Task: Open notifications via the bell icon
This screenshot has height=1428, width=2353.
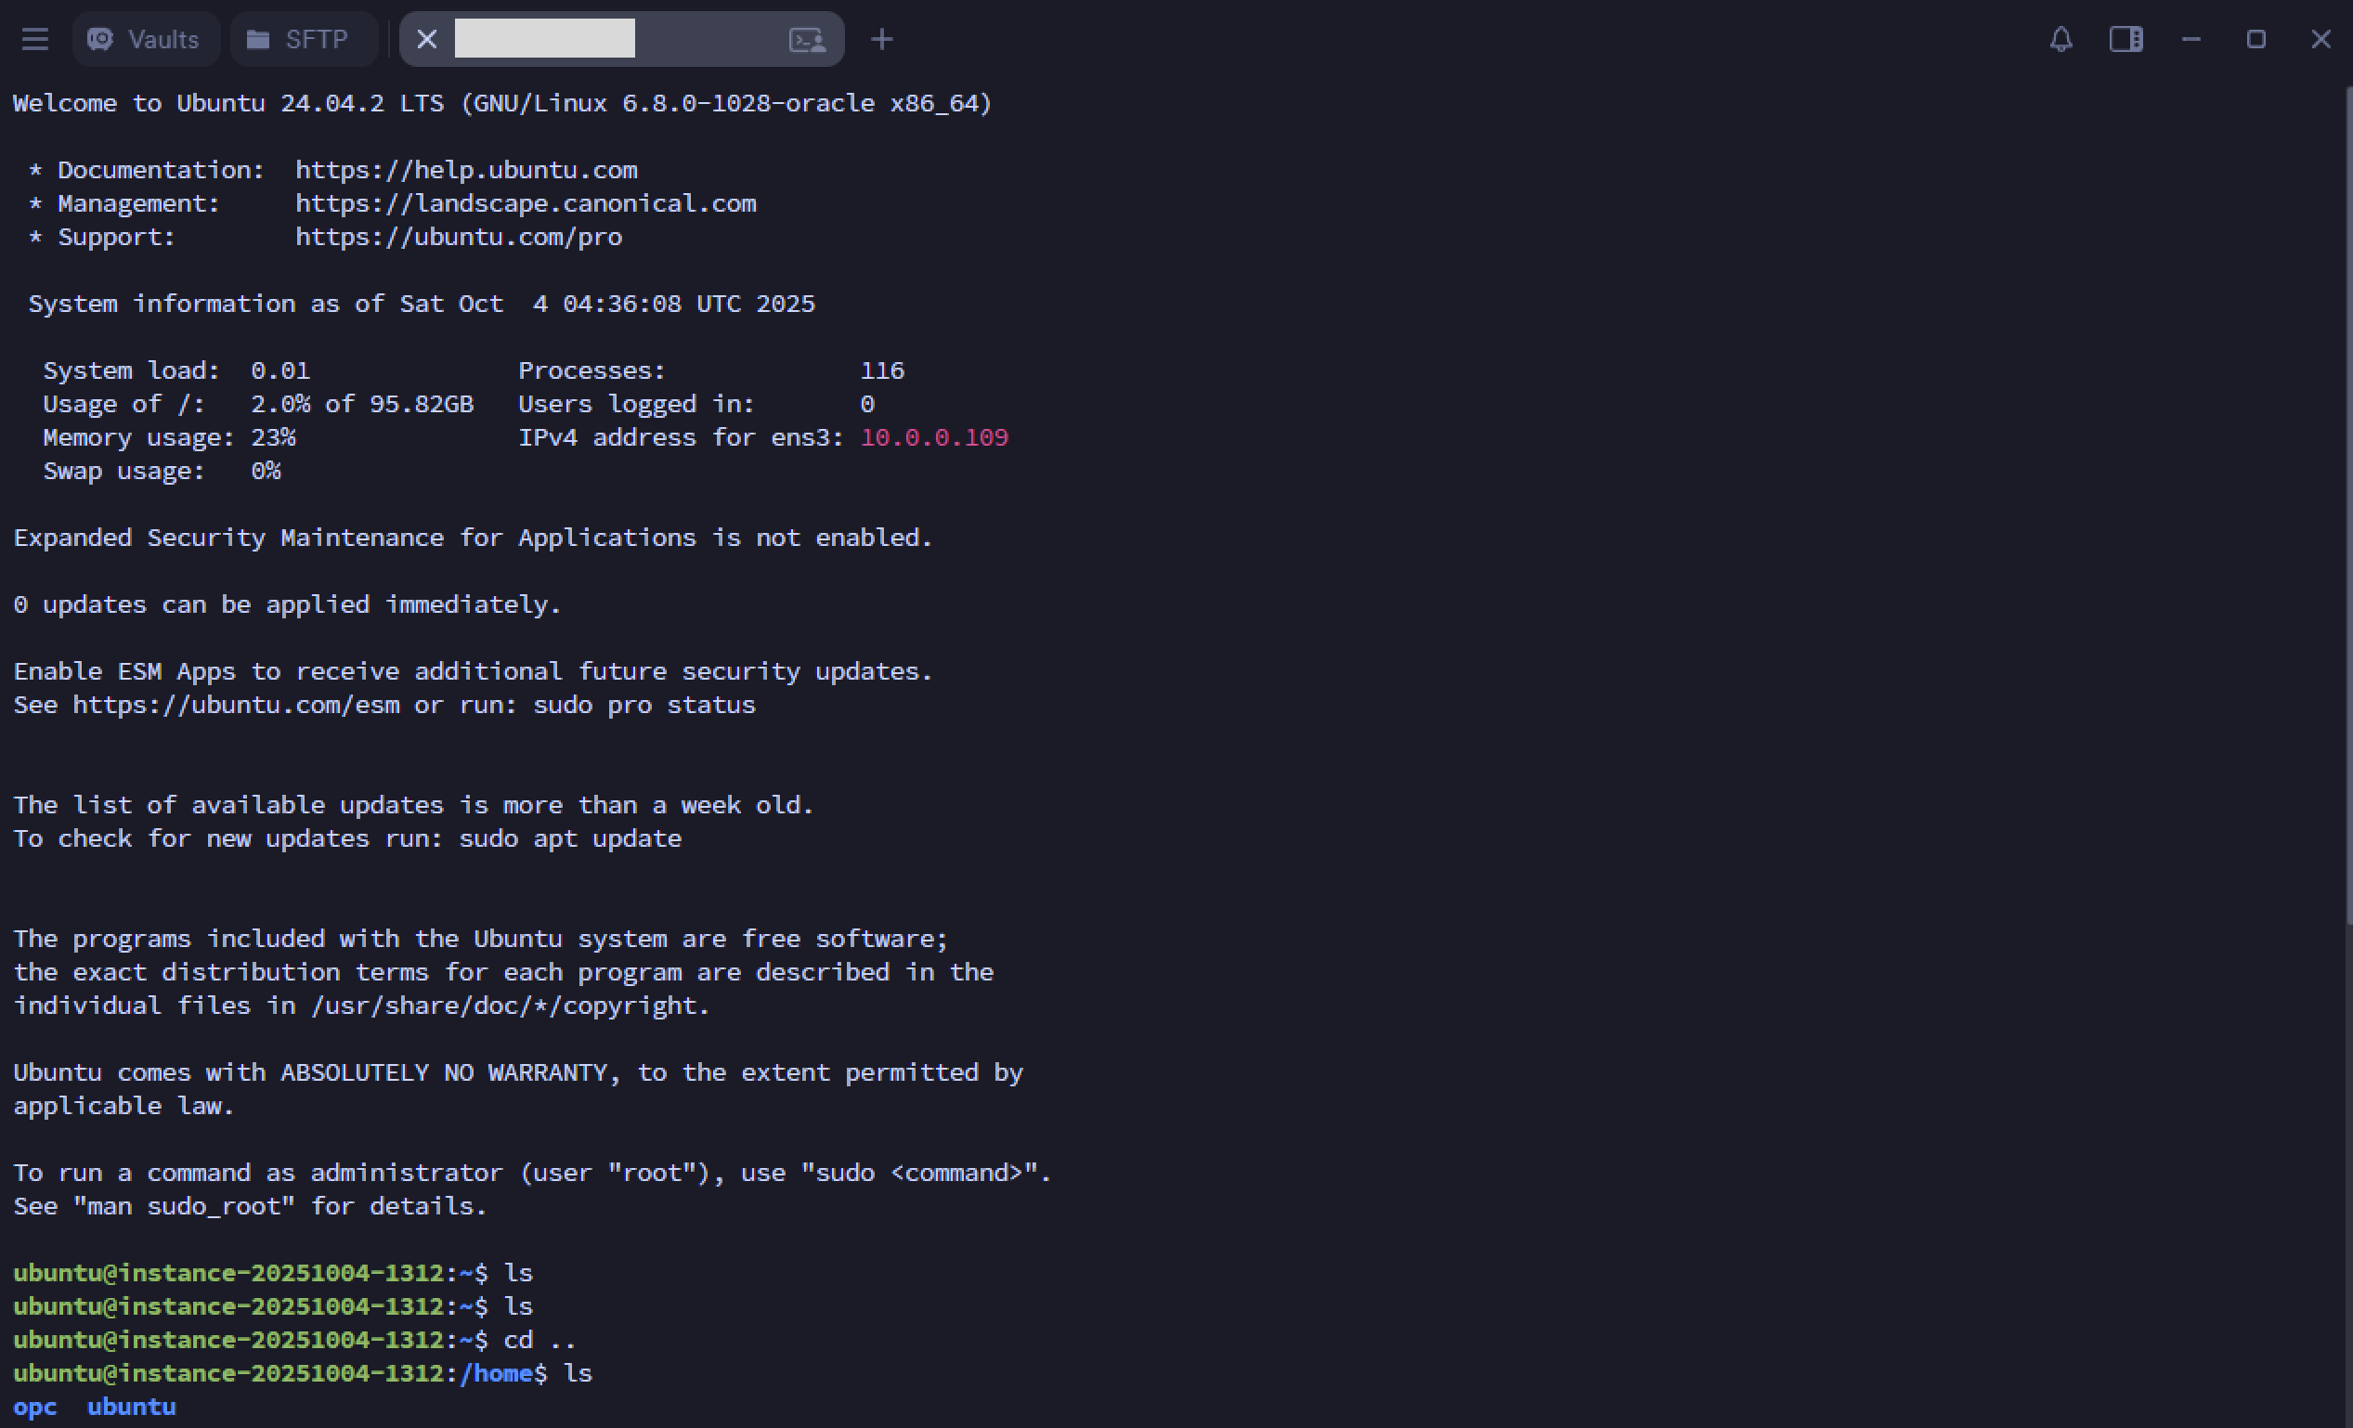Action: [2060, 39]
